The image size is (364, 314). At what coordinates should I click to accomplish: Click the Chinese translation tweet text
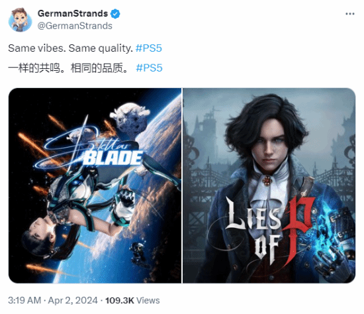[68, 68]
